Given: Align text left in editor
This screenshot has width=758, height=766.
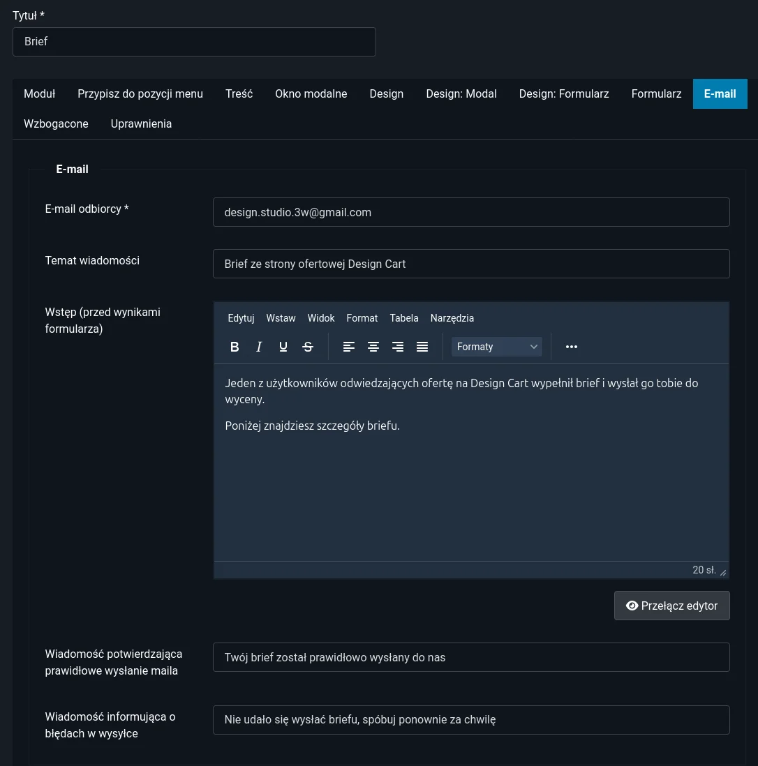Looking at the screenshot, I should [349, 347].
